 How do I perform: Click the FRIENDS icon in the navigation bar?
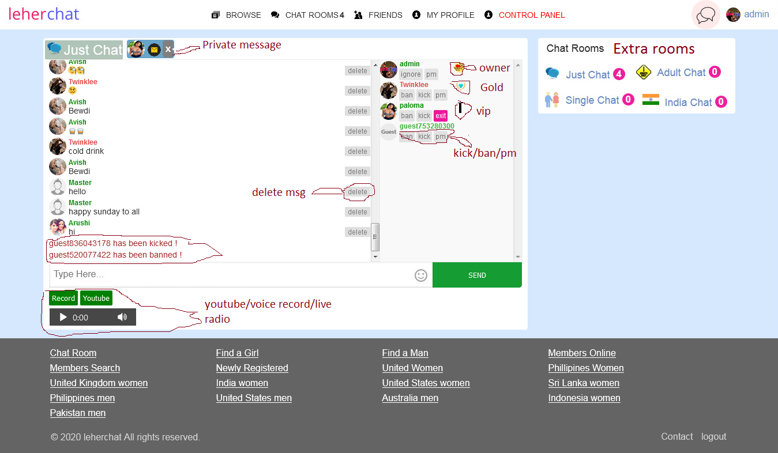[359, 14]
